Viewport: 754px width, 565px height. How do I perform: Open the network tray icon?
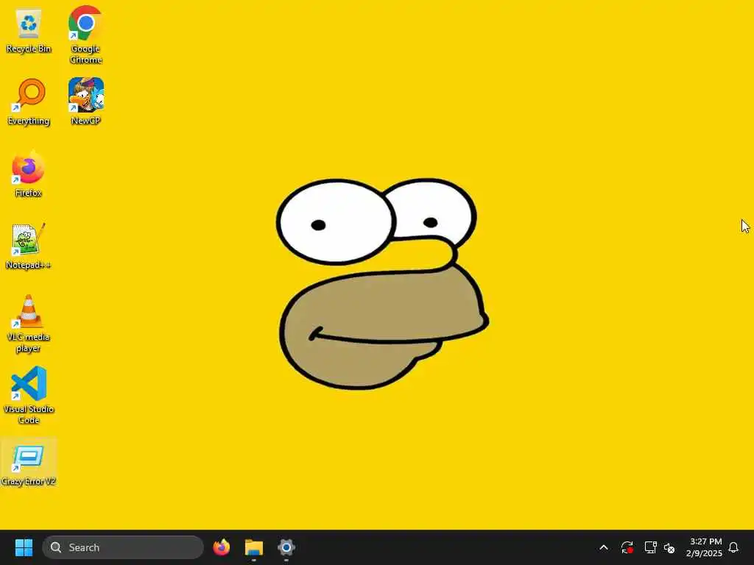coord(650,547)
